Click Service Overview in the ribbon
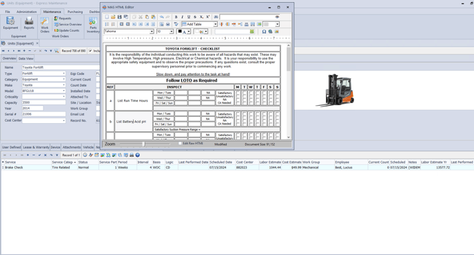Screen dimensions: 474x255 point(68,25)
